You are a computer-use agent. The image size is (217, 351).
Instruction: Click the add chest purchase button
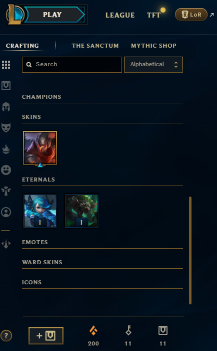[x=46, y=335]
